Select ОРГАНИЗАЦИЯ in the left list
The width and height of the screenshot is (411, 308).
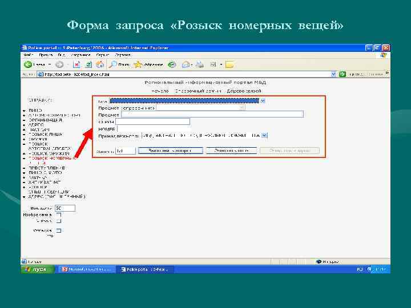[x=45, y=120]
